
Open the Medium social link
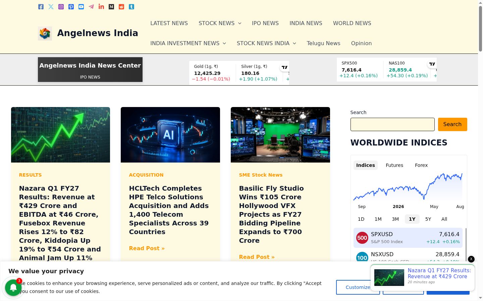coord(111,7)
